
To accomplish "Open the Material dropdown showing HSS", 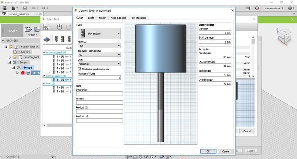I will (x=99, y=46).
